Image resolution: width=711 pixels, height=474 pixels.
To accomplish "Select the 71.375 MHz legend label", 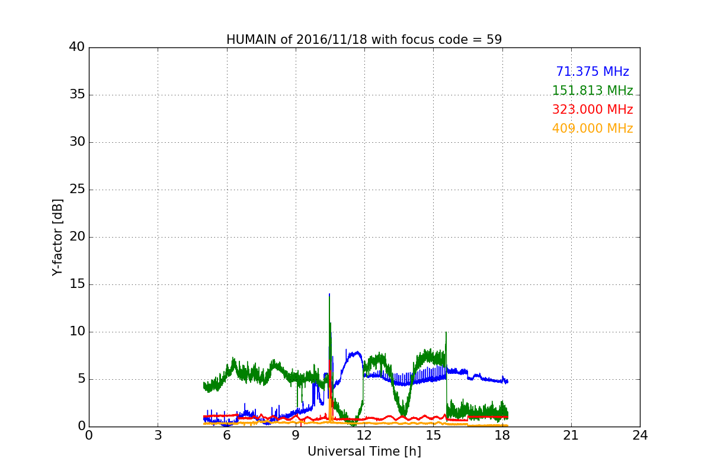I will (592, 72).
